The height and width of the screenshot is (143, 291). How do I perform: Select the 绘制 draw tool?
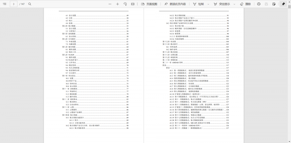click(x=198, y=4)
